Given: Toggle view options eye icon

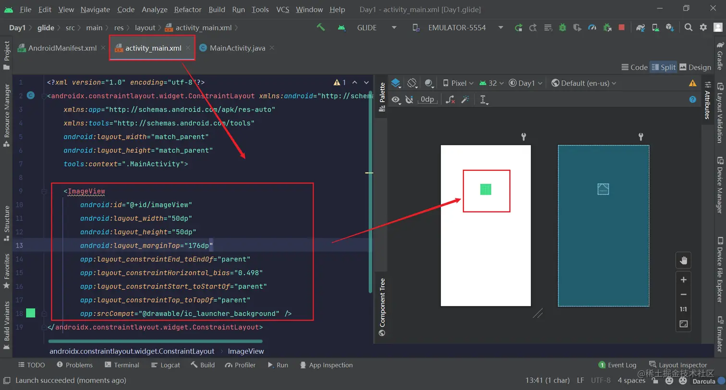Looking at the screenshot, I should pyautogui.click(x=395, y=99).
